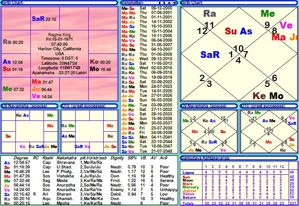Click Ra SaR in the diamond-style Navamsha chart
299x206 pixels.
(209, 142)
